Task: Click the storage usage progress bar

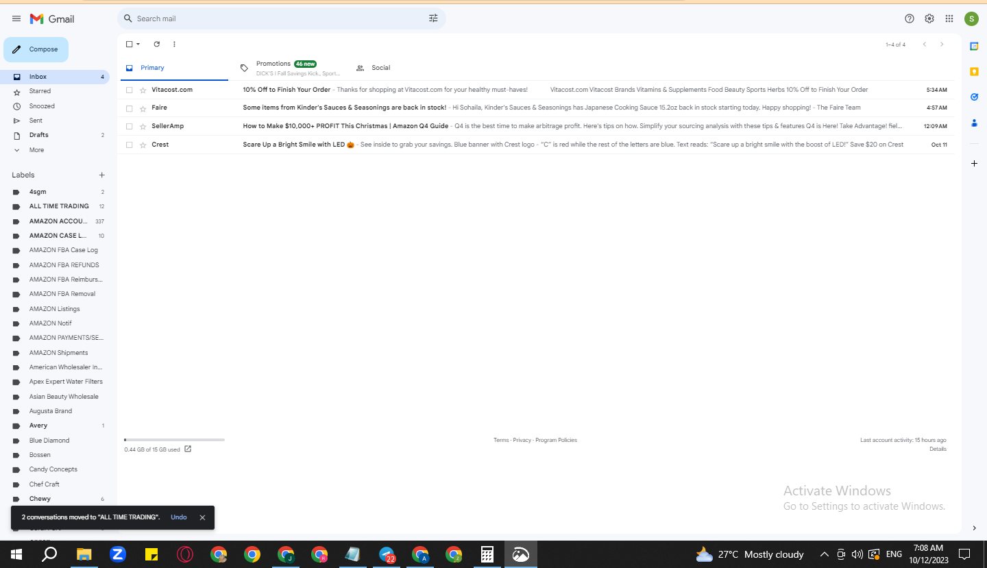Action: pyautogui.click(x=174, y=440)
